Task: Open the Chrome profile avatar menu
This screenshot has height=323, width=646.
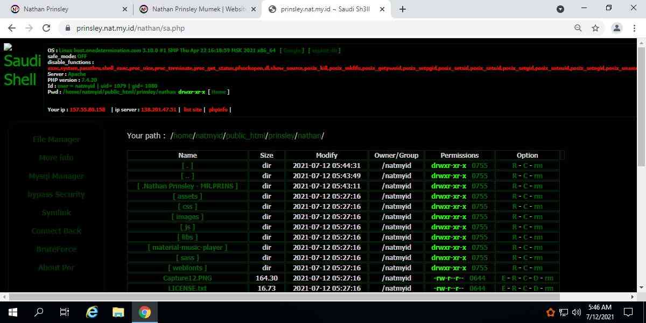Action: pos(617,28)
